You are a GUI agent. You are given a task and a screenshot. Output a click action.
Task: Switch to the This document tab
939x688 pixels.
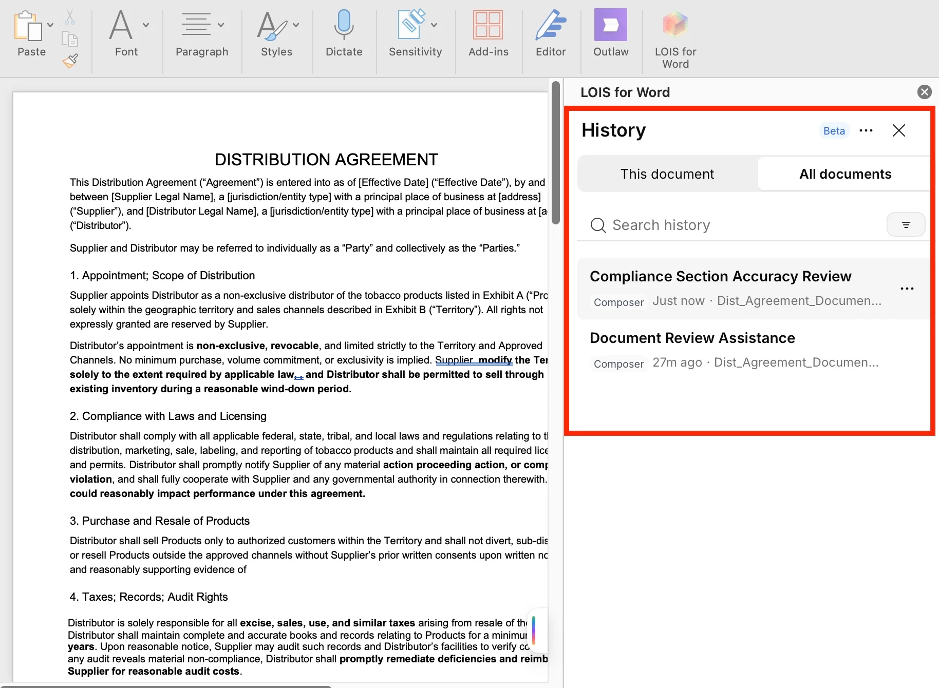667,174
